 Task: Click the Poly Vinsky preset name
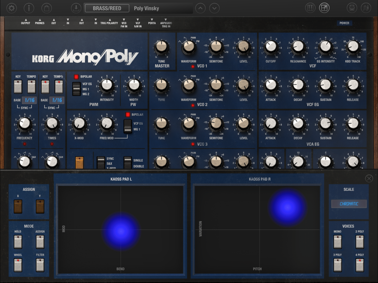146,9
